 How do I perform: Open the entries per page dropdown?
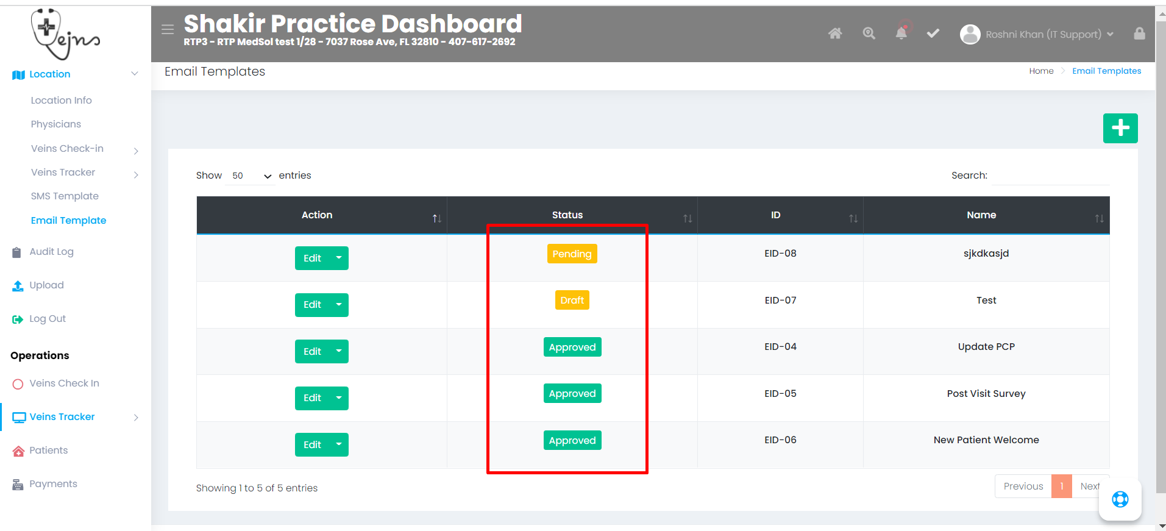point(251,176)
